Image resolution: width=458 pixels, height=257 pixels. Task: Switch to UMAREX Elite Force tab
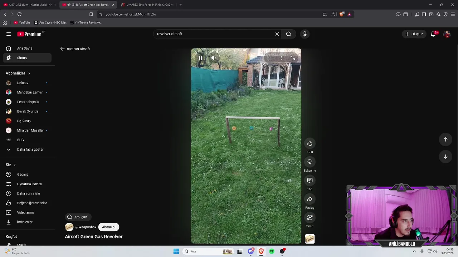click(x=147, y=5)
